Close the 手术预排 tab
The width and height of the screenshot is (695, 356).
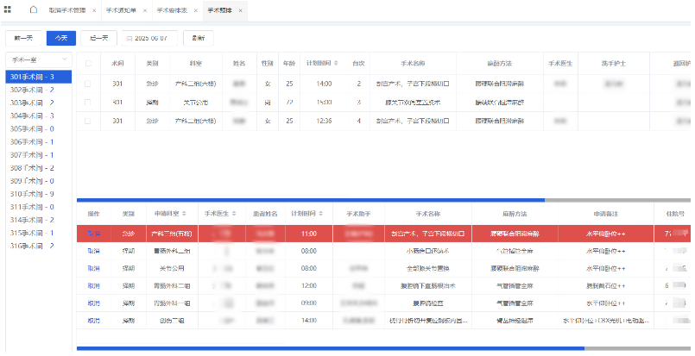point(240,10)
